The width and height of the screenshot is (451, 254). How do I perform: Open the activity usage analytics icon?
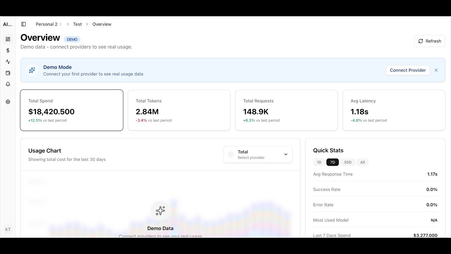click(x=8, y=62)
